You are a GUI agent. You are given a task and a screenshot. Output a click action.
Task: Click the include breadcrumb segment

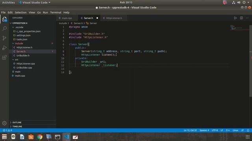coord(63,23)
